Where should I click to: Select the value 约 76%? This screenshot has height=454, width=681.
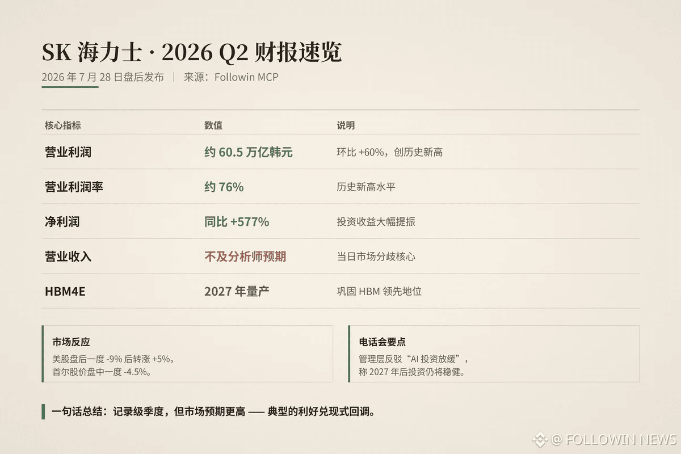pos(224,187)
